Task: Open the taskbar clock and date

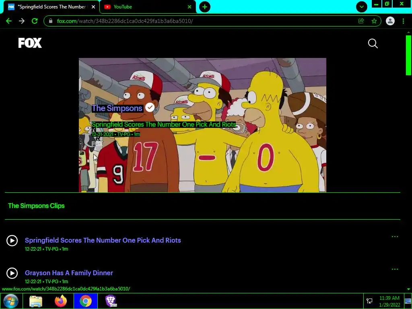Action: click(389, 301)
